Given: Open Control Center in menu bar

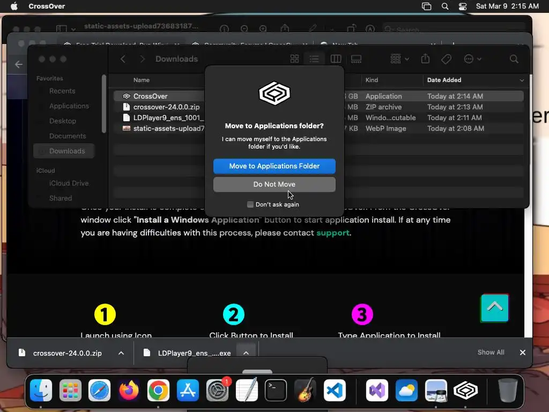Looking at the screenshot, I should [x=463, y=6].
